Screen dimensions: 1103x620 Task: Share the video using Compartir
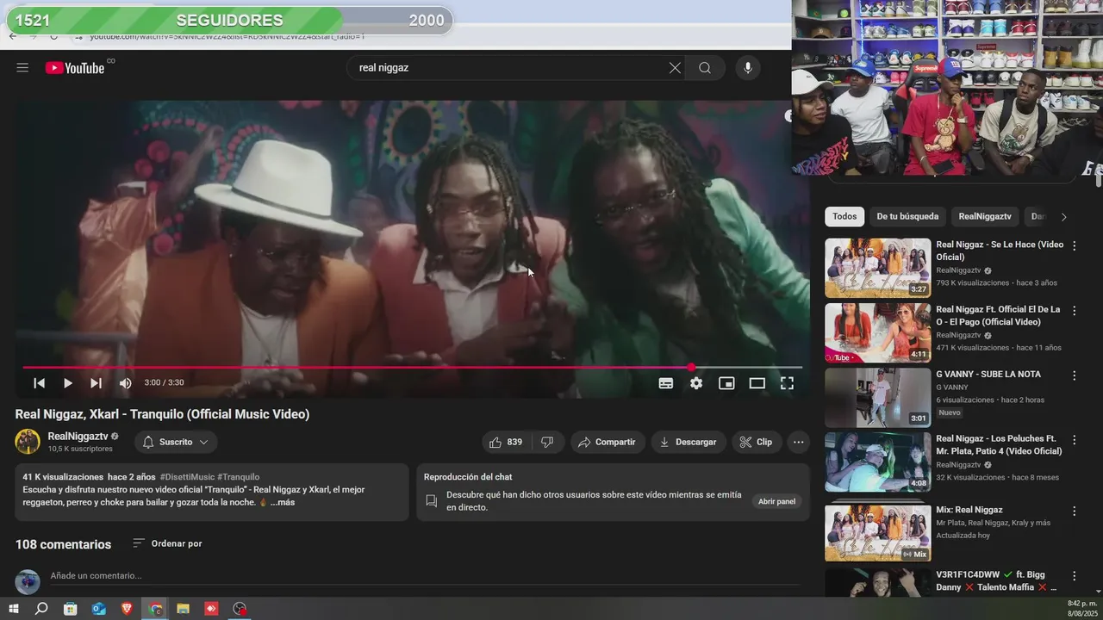click(x=607, y=442)
